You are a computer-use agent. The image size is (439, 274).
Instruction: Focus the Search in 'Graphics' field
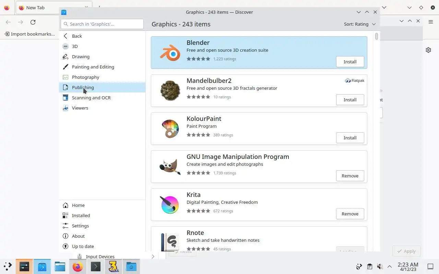[x=102, y=24]
